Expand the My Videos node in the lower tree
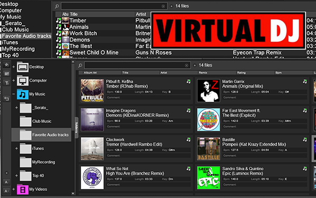The height and width of the screenshot is (198, 316). (x=14, y=190)
